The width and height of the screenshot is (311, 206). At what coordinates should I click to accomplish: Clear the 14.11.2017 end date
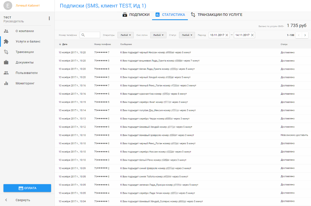click(x=252, y=35)
